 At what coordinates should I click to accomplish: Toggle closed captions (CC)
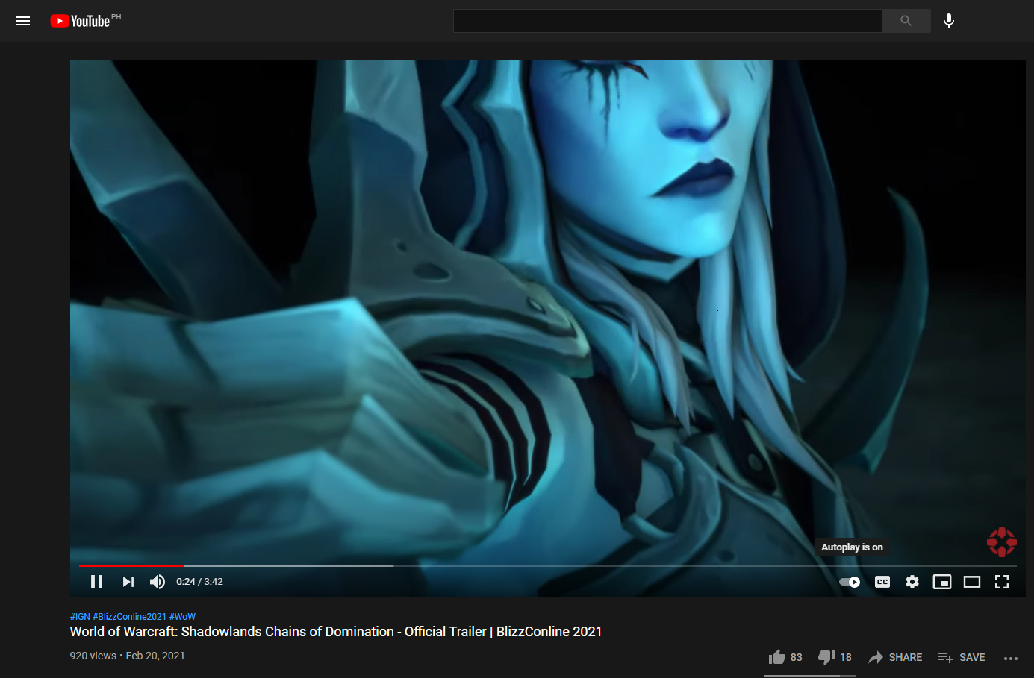882,582
